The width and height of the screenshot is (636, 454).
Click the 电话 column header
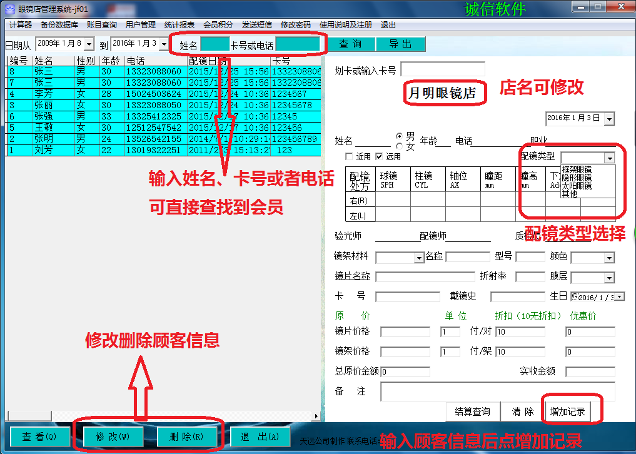click(156, 61)
